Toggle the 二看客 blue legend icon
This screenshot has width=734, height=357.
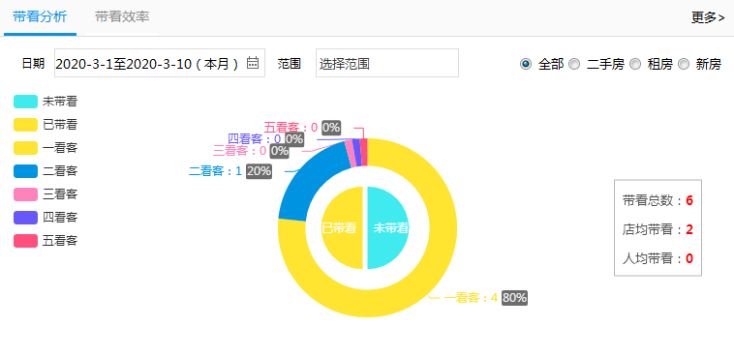click(25, 171)
